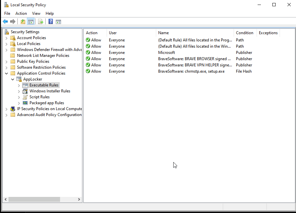This screenshot has width=296, height=213.
Task: Open the View menu
Action: pos(36,13)
